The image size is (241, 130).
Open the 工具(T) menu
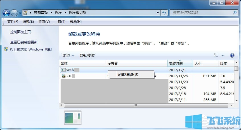60,22
